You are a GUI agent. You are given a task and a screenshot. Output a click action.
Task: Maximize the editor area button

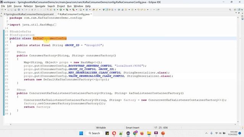[x=239, y=13]
